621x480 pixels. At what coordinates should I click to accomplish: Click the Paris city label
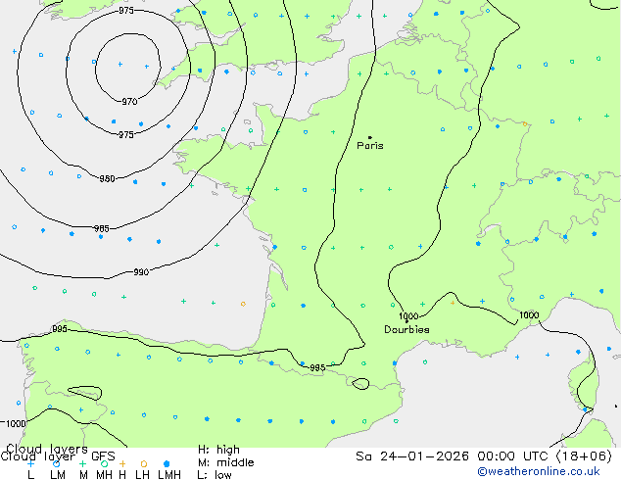pos(370,146)
